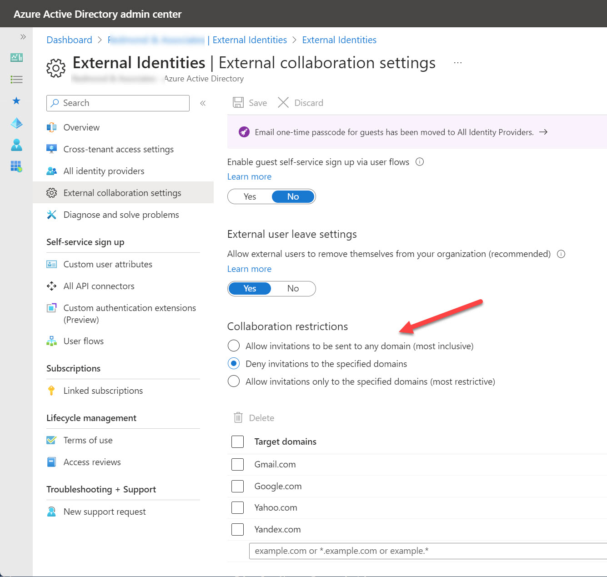This screenshot has width=607, height=577.
Task: Check the Yandex.com domain checkbox
Action: tap(238, 529)
